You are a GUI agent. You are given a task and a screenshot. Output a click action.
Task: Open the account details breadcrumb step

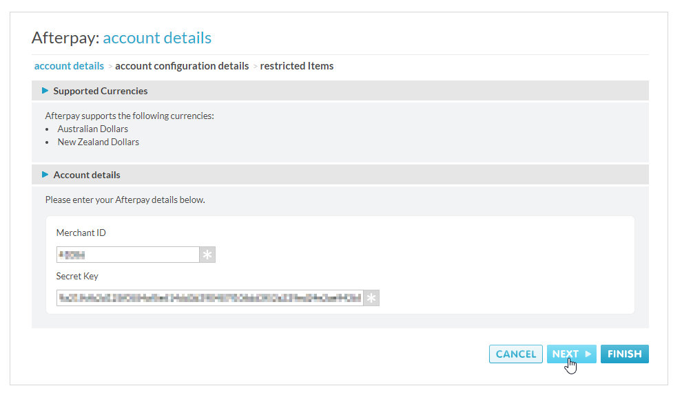pos(69,66)
